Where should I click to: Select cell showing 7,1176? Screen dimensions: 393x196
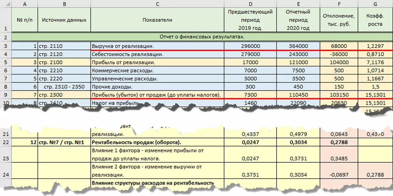375,62
